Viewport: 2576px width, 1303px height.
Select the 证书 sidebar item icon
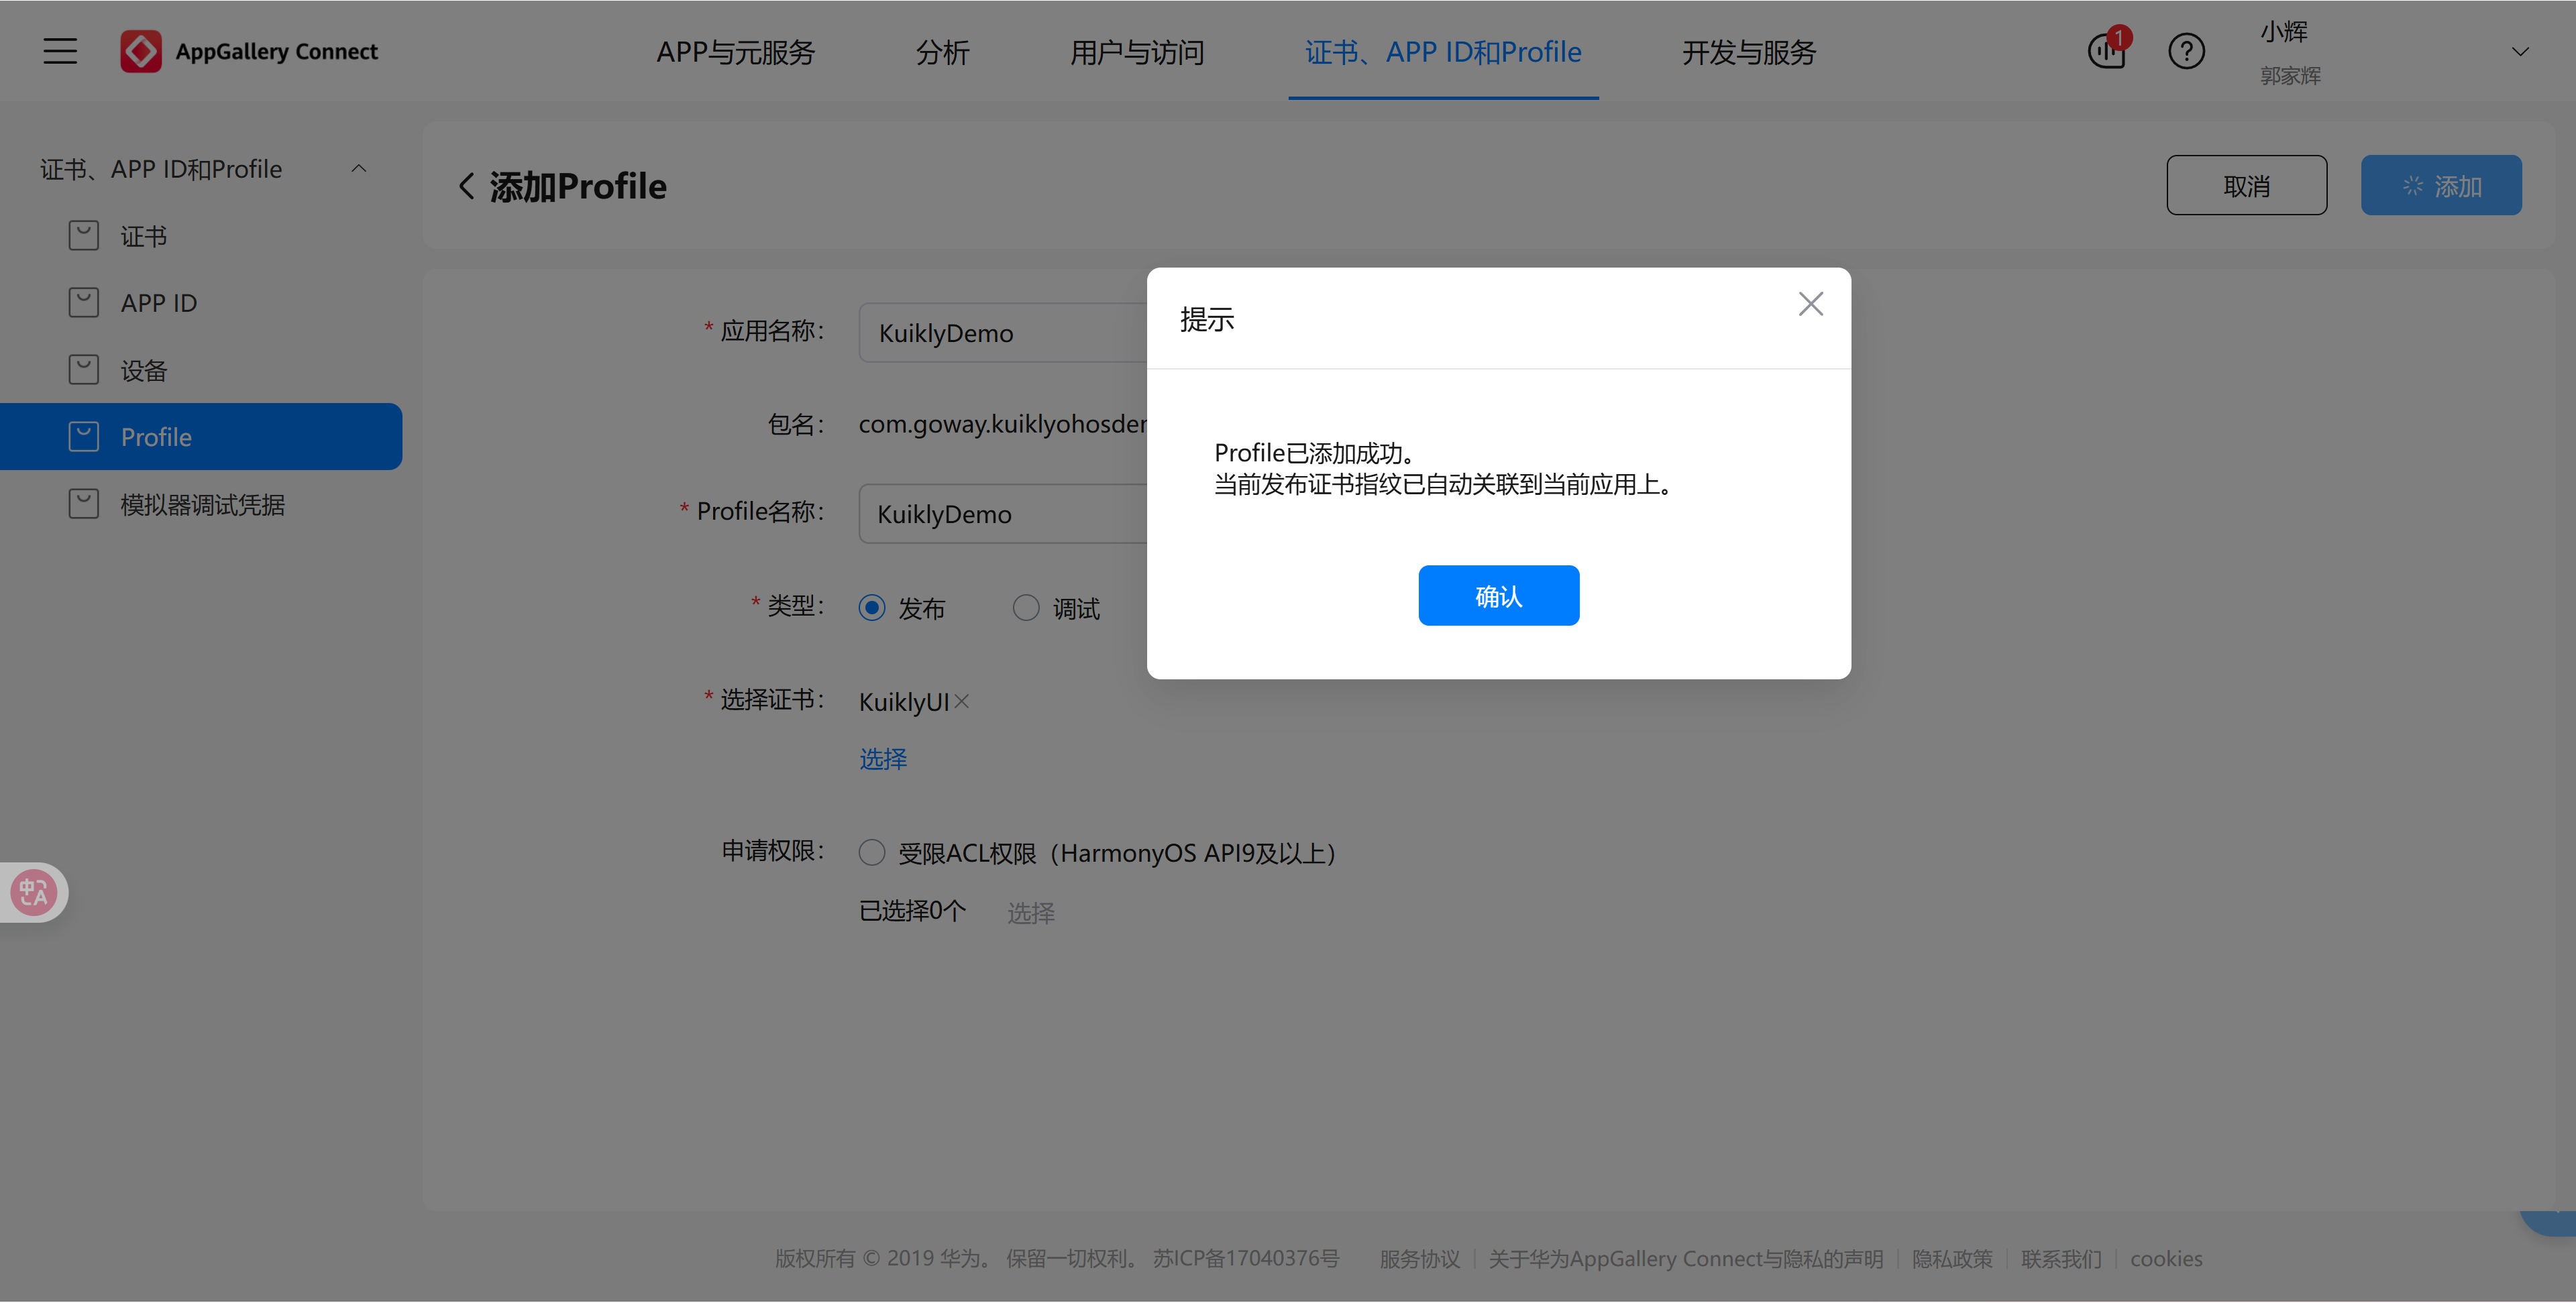[x=84, y=235]
